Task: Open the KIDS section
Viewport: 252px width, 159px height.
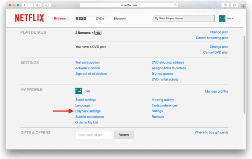Action: click(x=81, y=19)
